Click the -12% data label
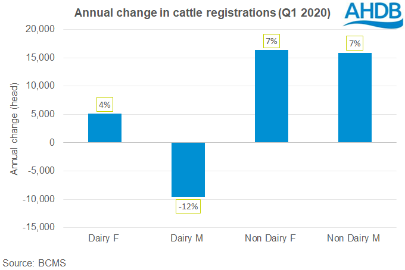405x270 pixels. click(x=188, y=206)
